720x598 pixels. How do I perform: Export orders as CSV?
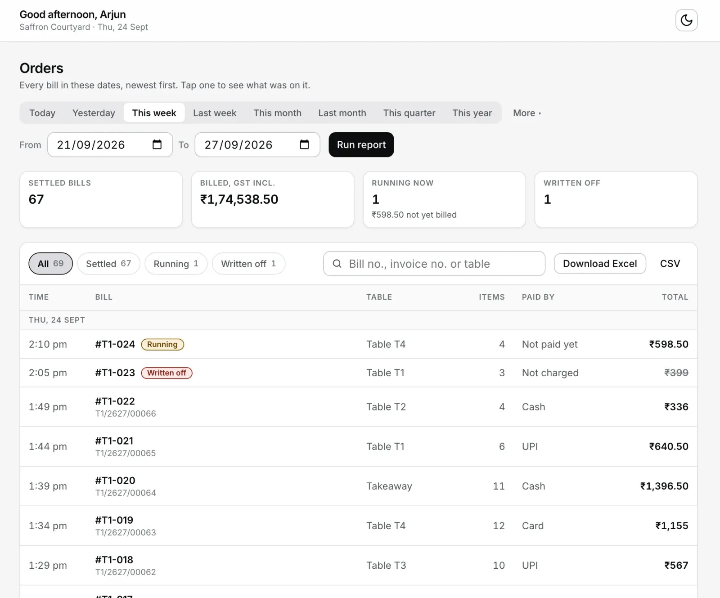[670, 264]
